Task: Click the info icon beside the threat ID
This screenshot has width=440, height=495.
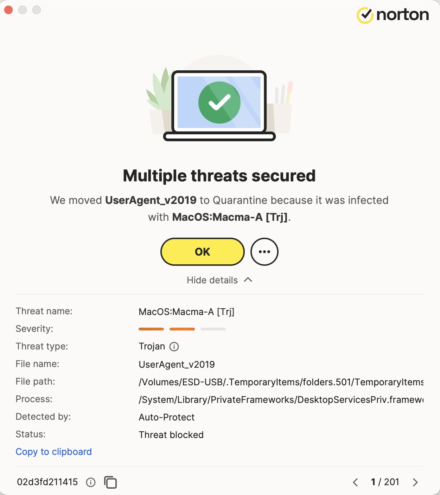Action: pos(91,482)
